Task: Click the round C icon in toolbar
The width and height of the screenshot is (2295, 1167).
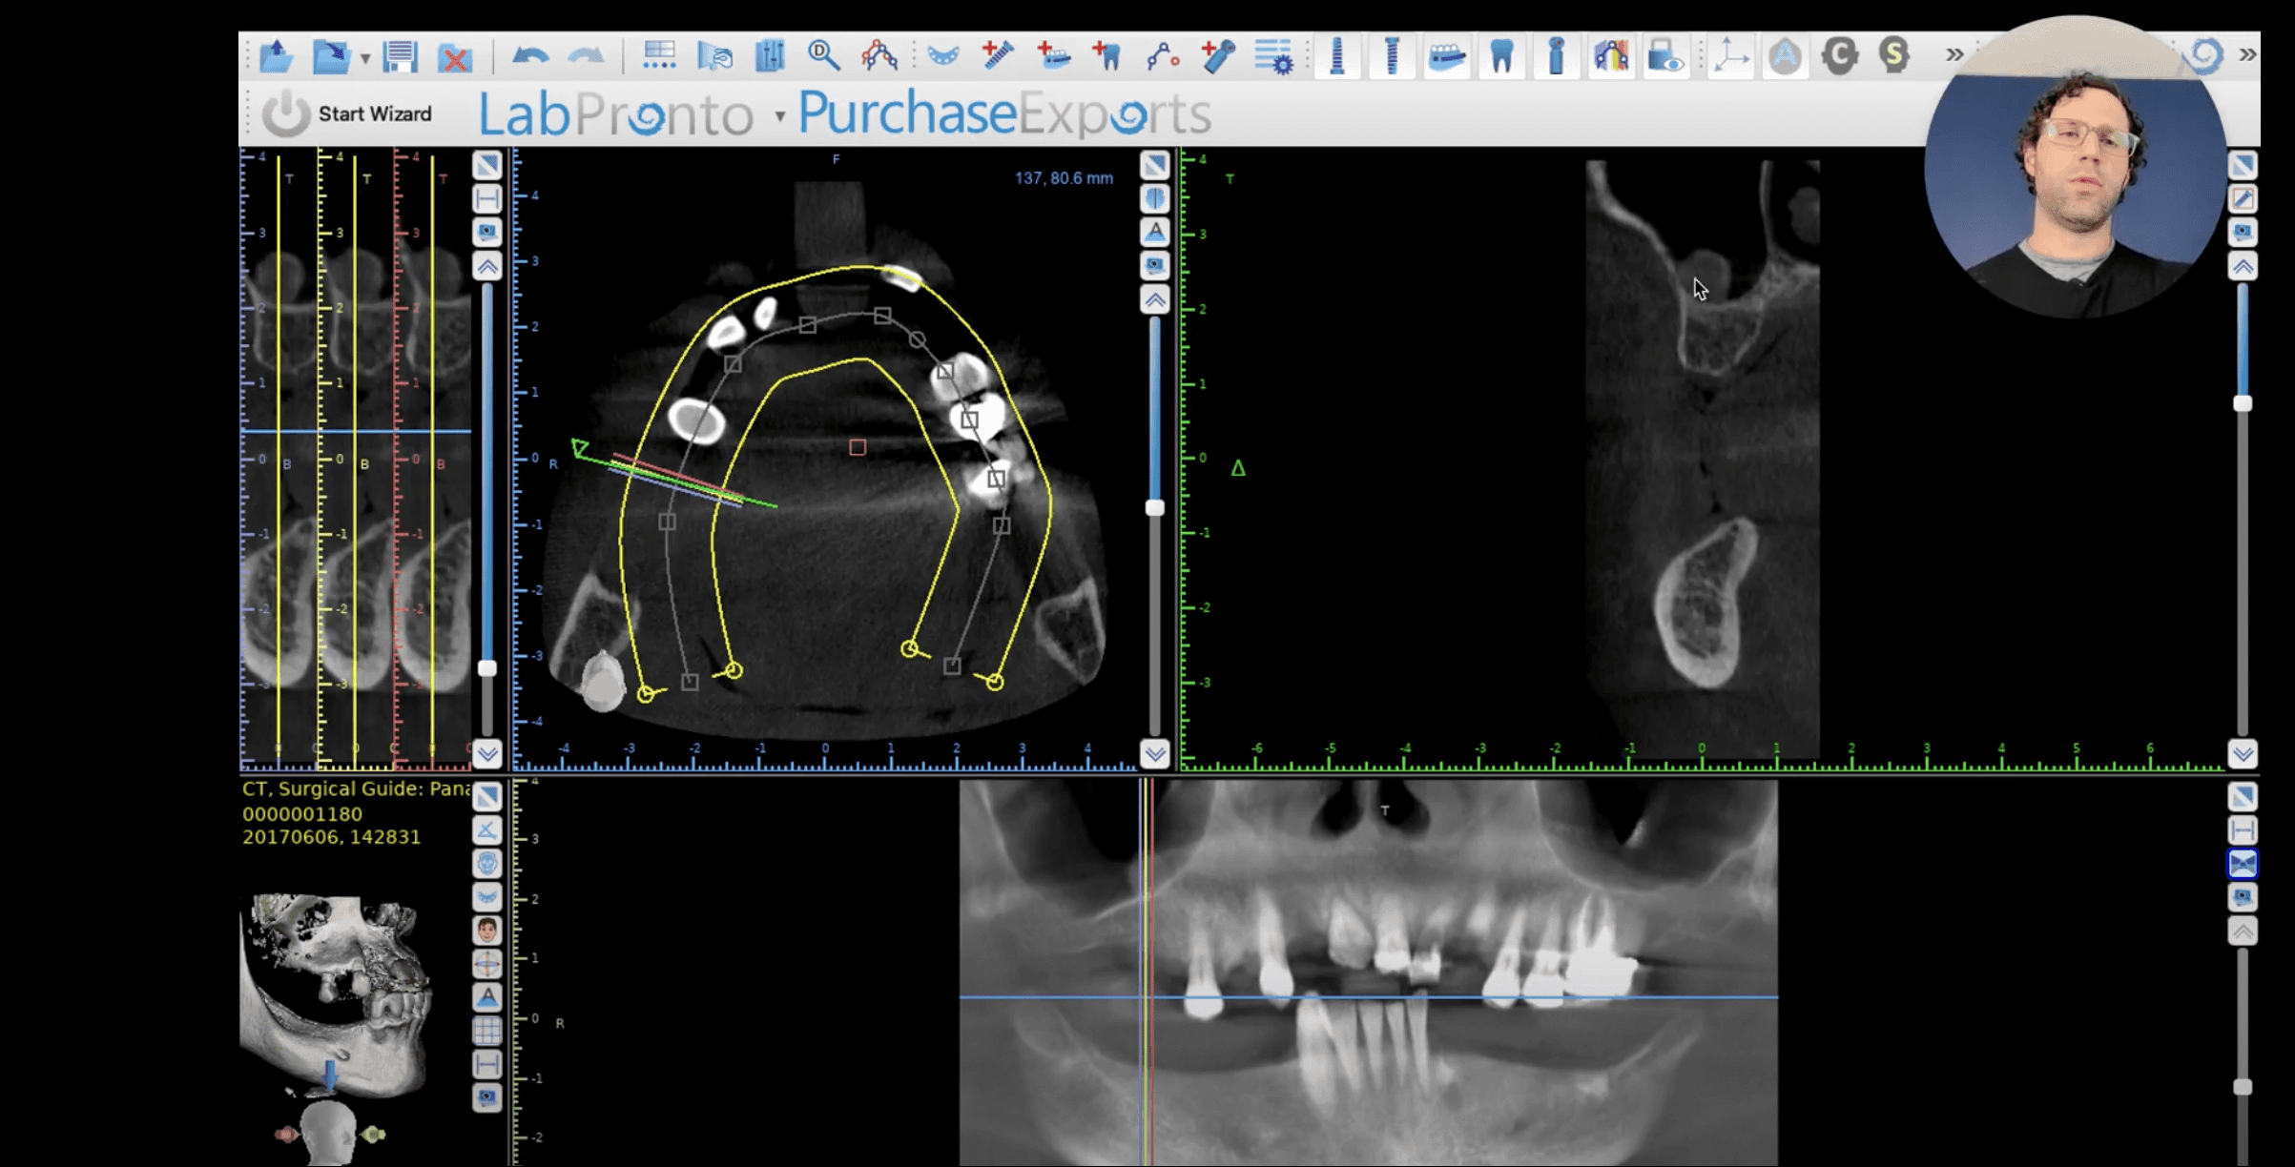Action: coord(1840,55)
